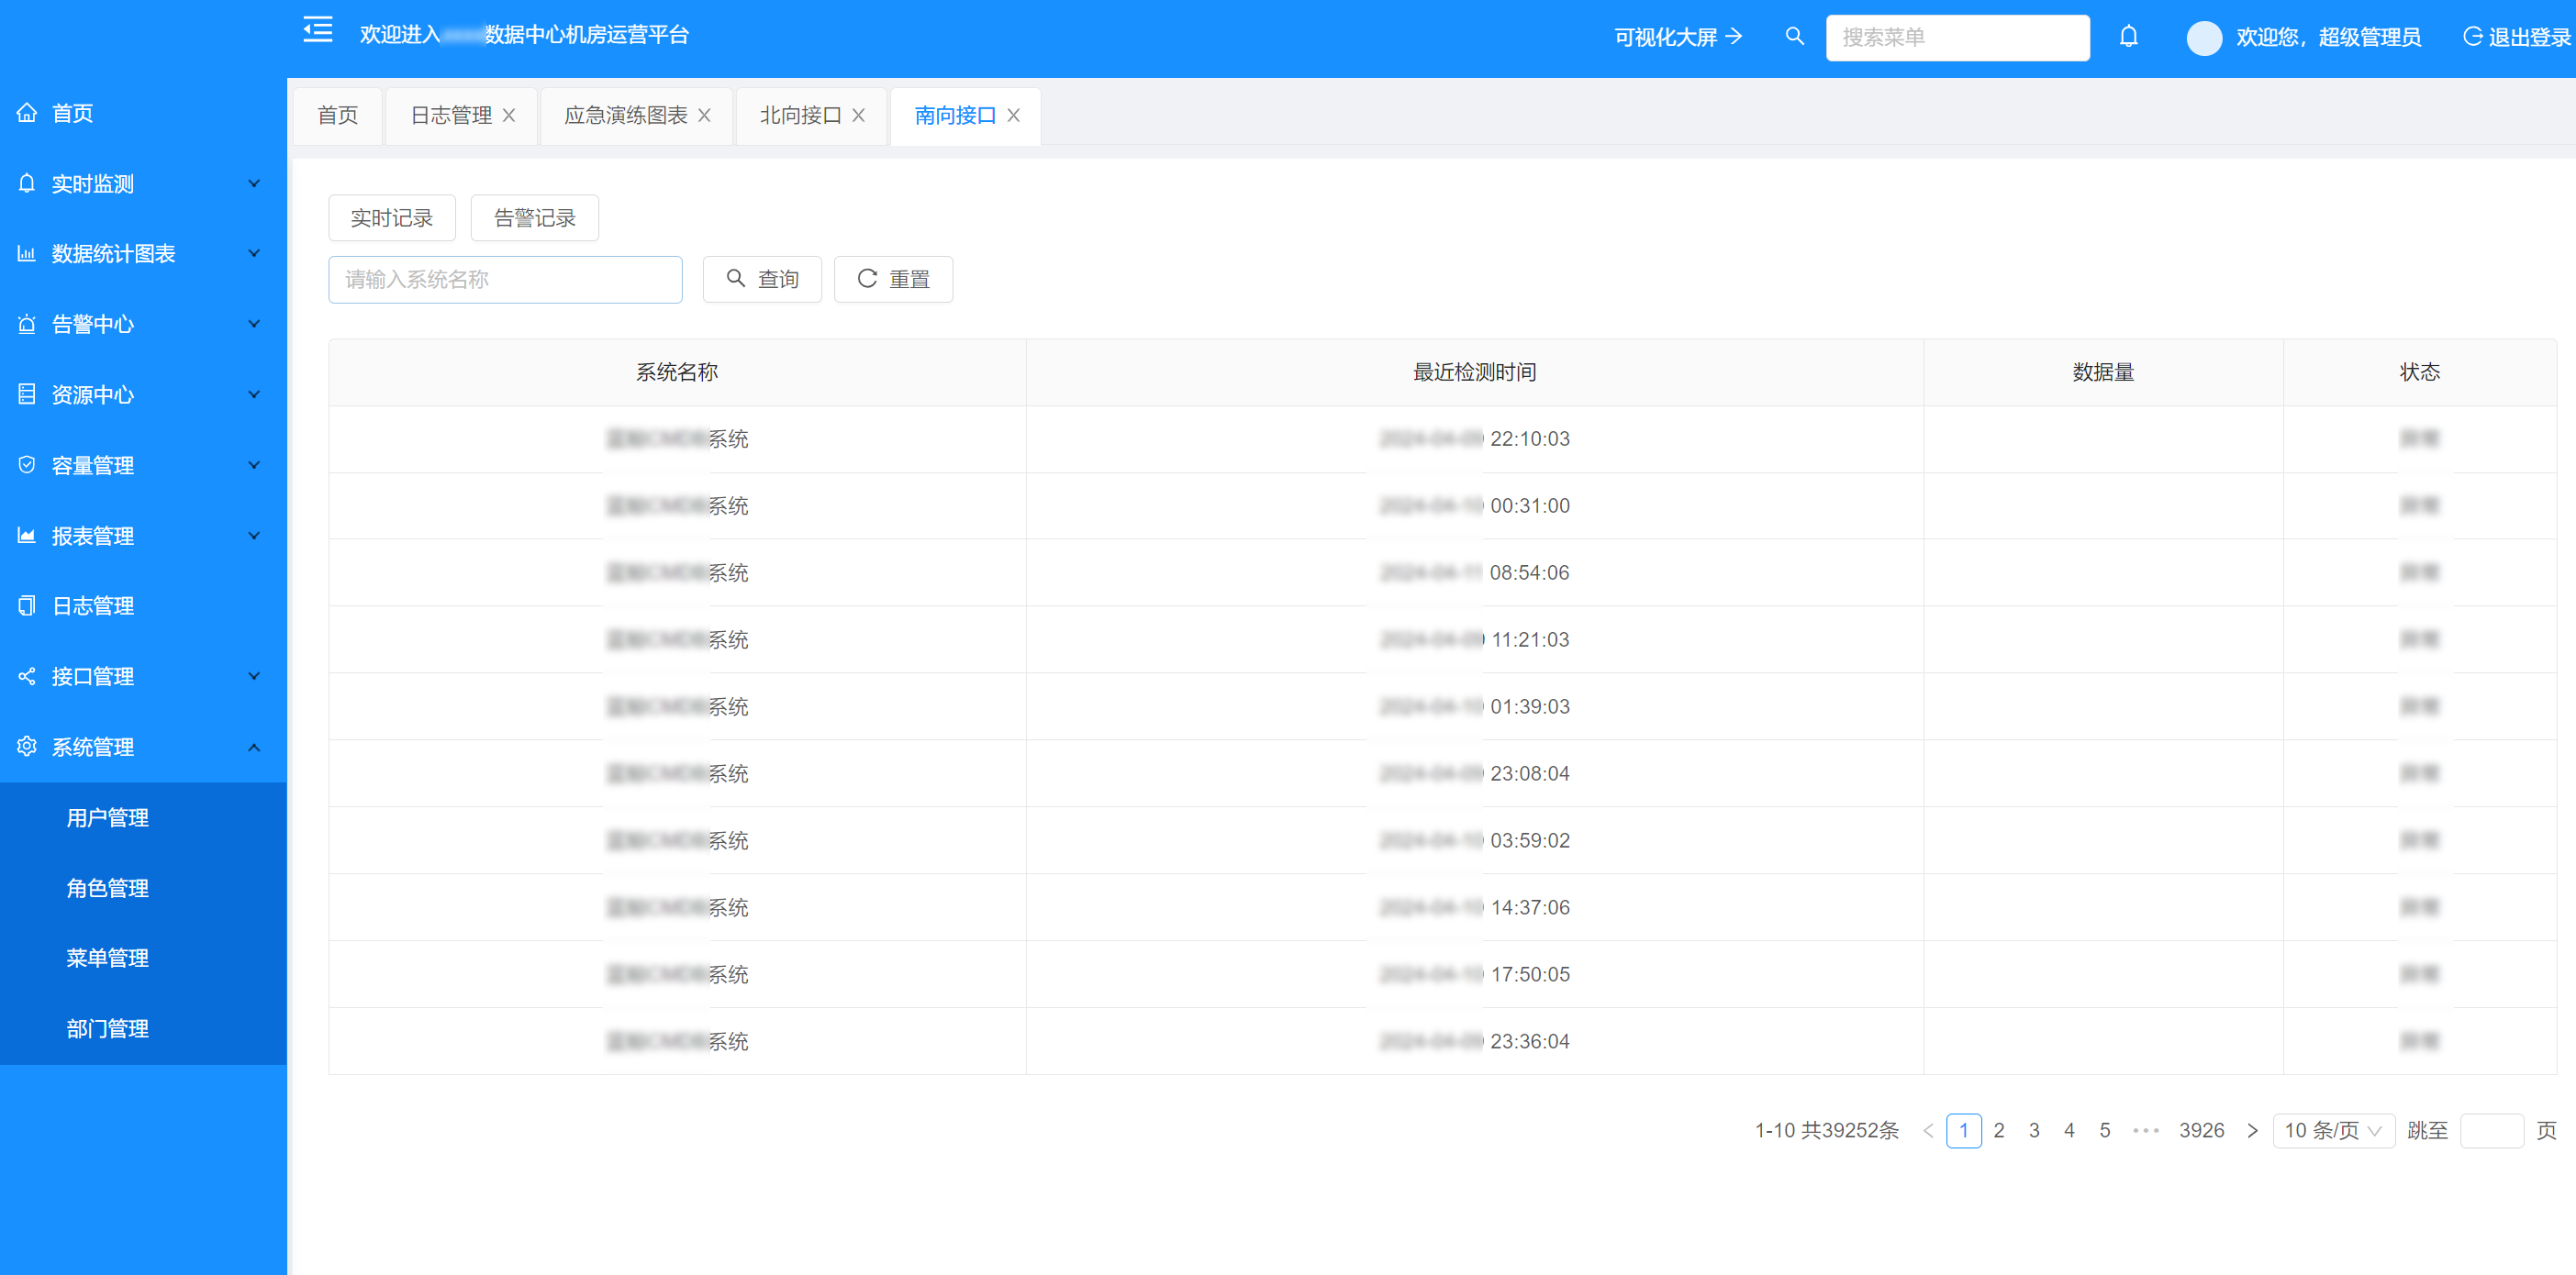2576x1275 pixels.
Task: Click the 退出登录 logout icon
Action: (2472, 37)
